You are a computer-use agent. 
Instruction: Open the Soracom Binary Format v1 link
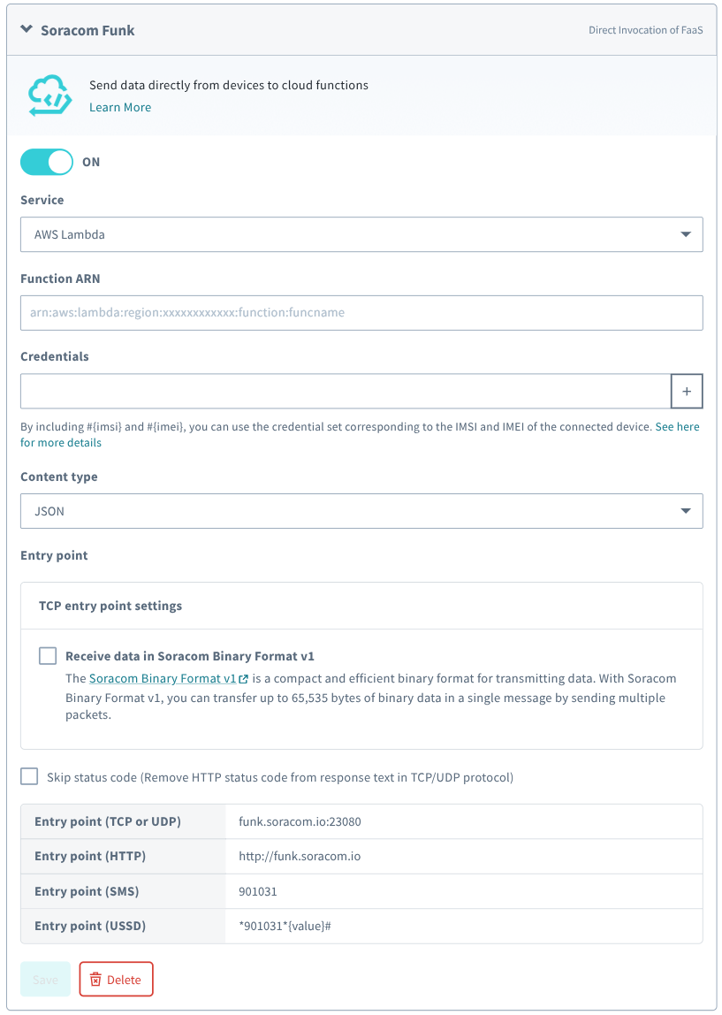(163, 679)
